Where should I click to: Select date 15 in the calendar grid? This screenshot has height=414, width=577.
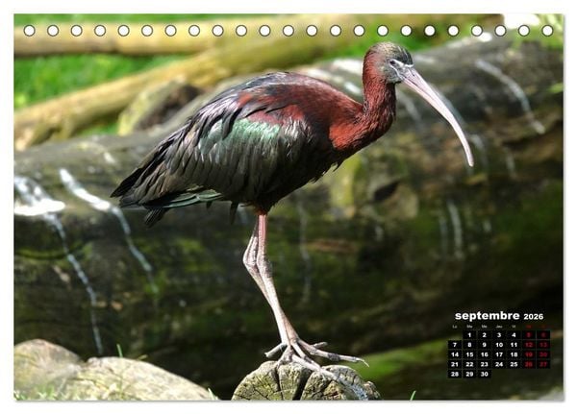[x=469, y=354]
